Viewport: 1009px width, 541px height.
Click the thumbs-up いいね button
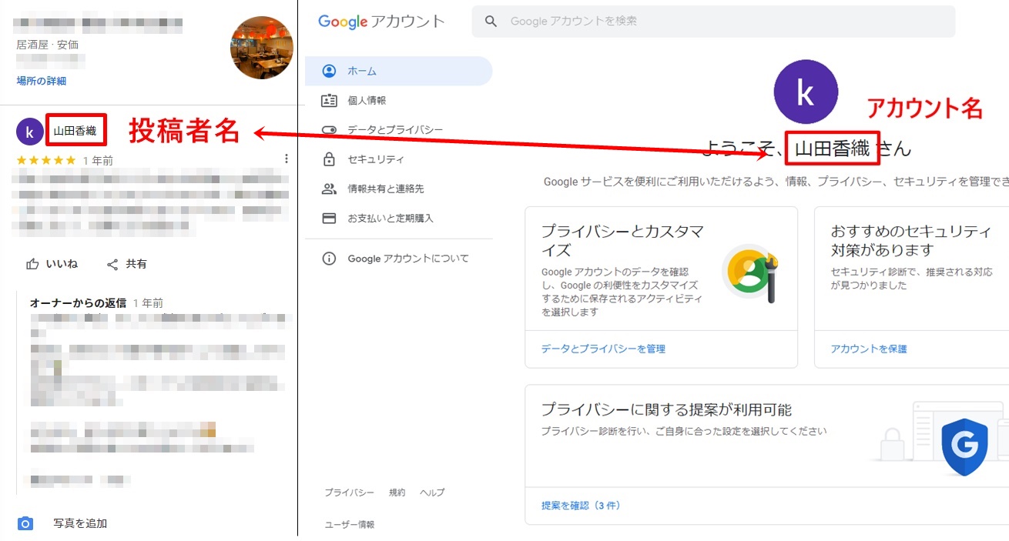click(x=52, y=264)
